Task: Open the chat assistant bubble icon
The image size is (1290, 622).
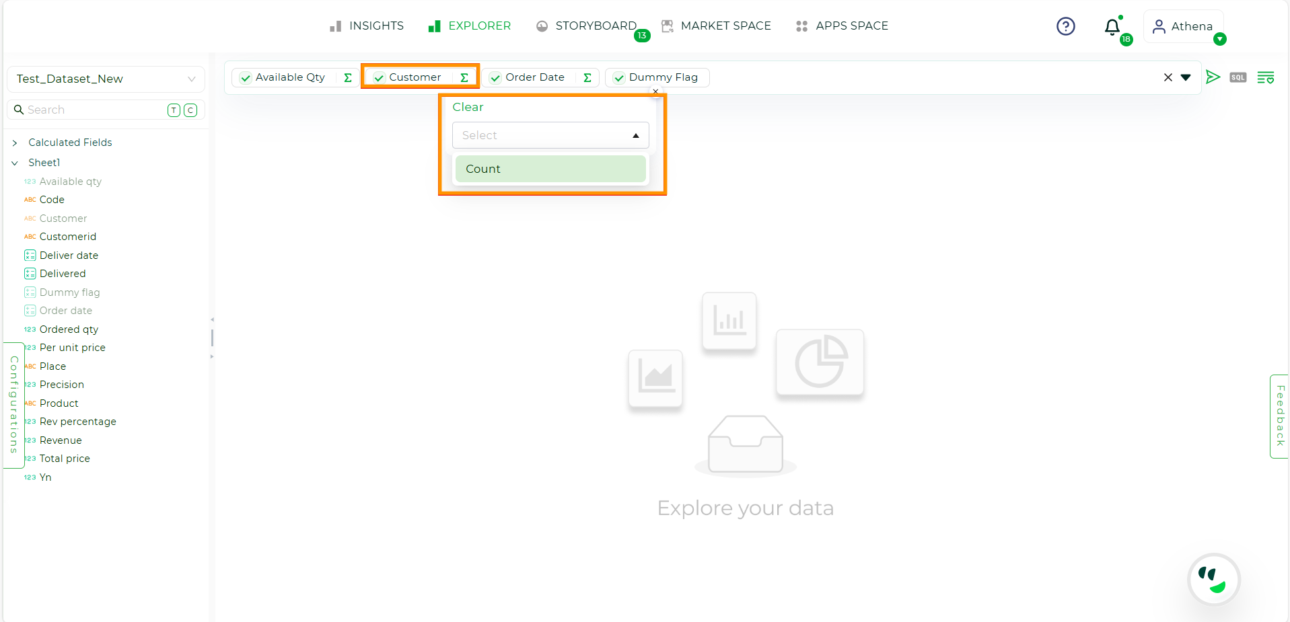Action: (x=1213, y=579)
